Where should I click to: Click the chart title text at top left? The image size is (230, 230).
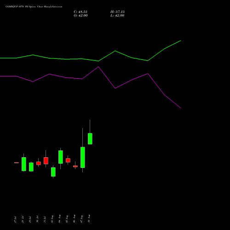[34, 7]
